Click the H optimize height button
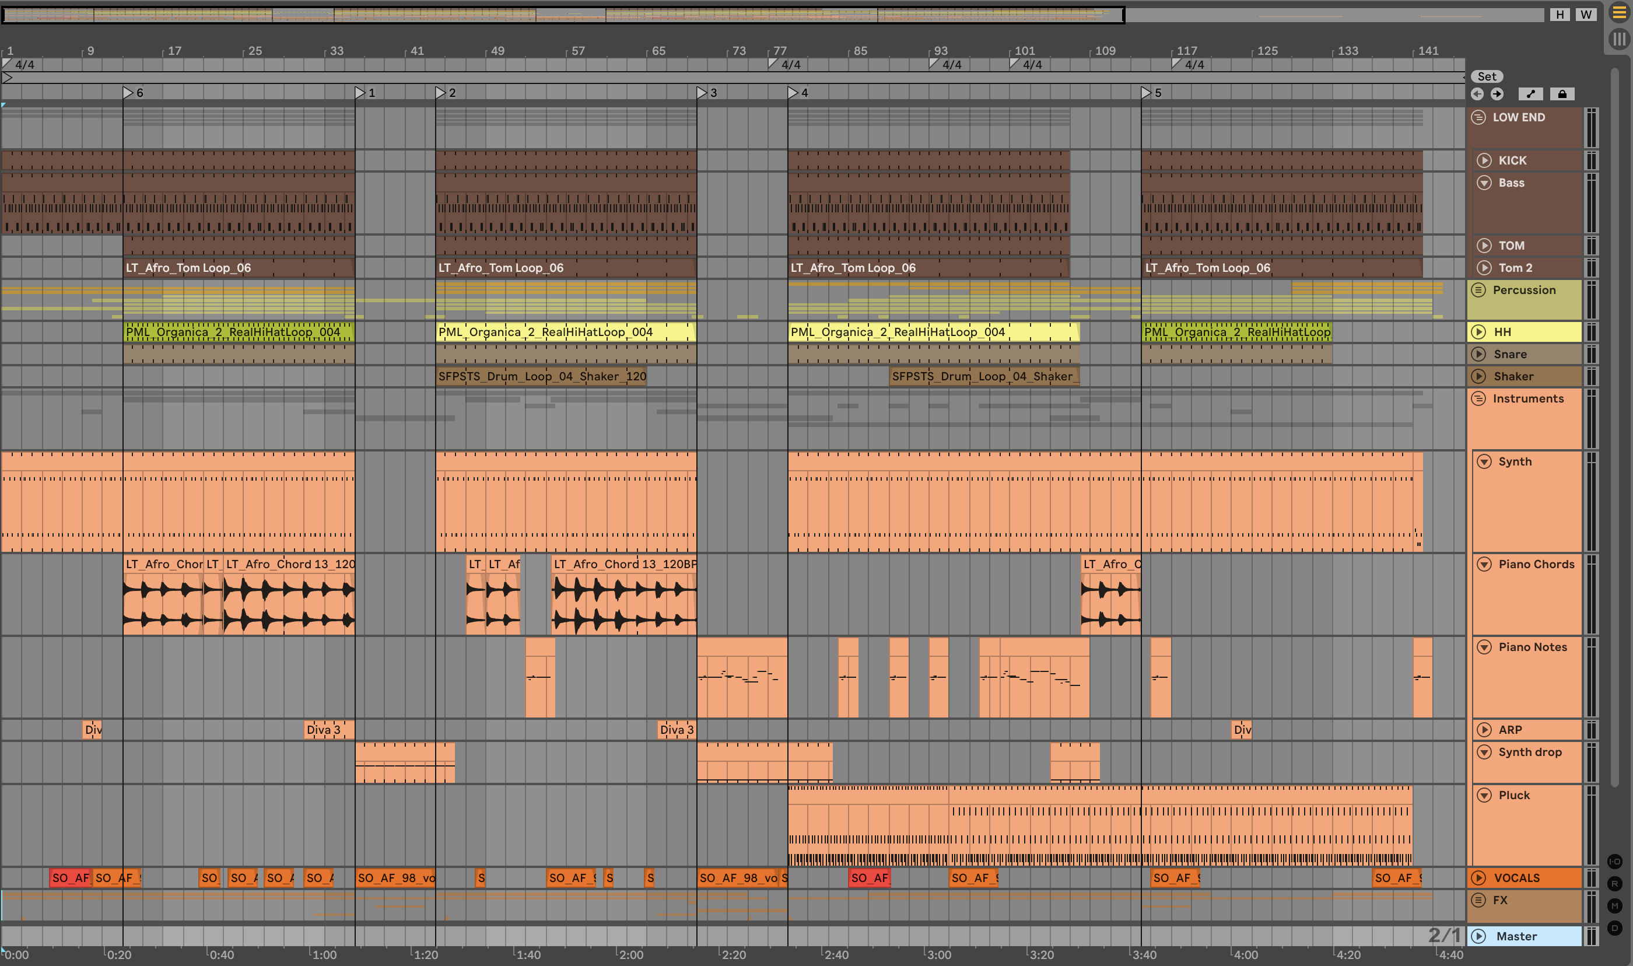 tap(1560, 15)
